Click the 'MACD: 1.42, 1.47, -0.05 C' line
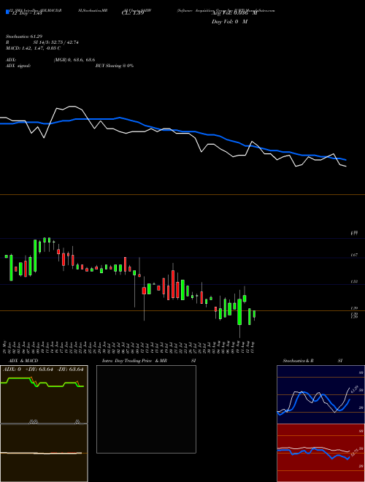The height and width of the screenshot is (482, 365). click(33, 48)
